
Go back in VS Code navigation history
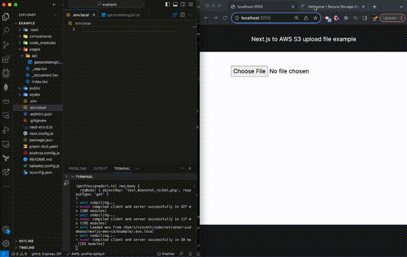point(54,4)
